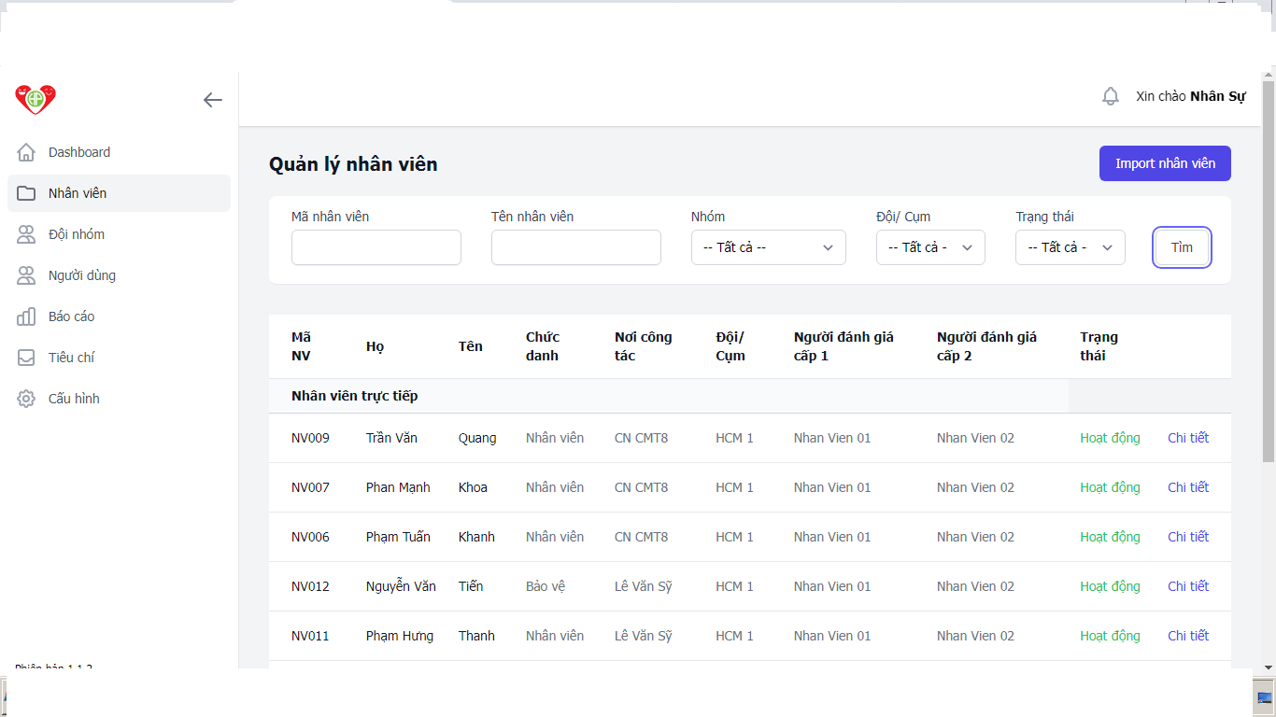Expand the Đội/ Cụm dropdown
Viewport: 1276px width, 717px height.
930,247
